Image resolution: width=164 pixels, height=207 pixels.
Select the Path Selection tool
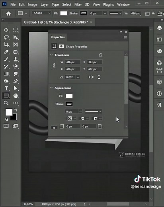(x=16, y=88)
